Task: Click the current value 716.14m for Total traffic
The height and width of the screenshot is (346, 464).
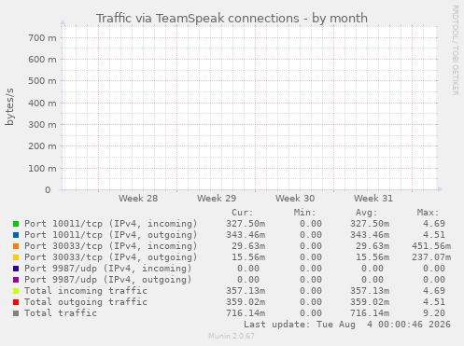Action: [246, 313]
